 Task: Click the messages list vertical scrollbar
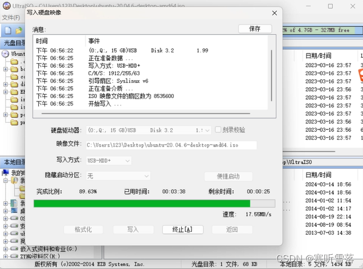click(272, 75)
